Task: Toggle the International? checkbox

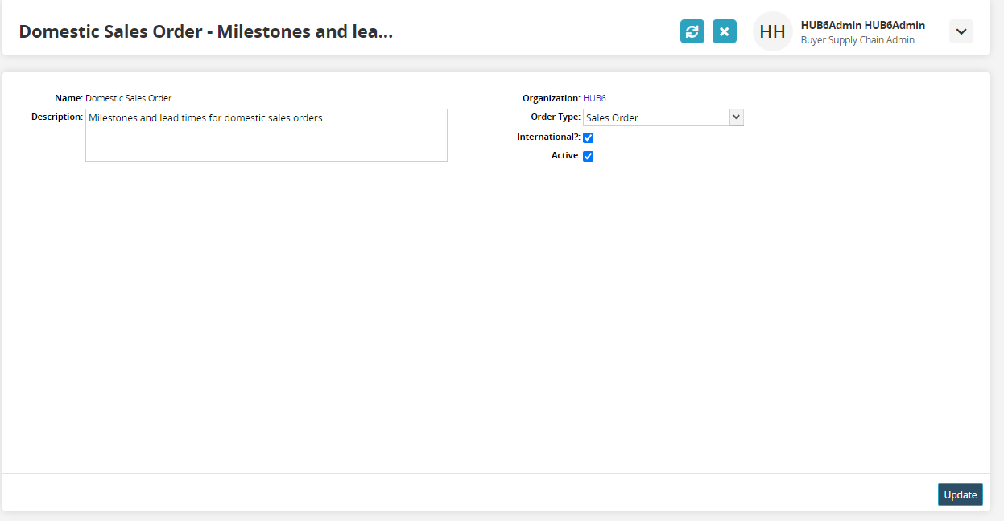Action: (x=588, y=138)
